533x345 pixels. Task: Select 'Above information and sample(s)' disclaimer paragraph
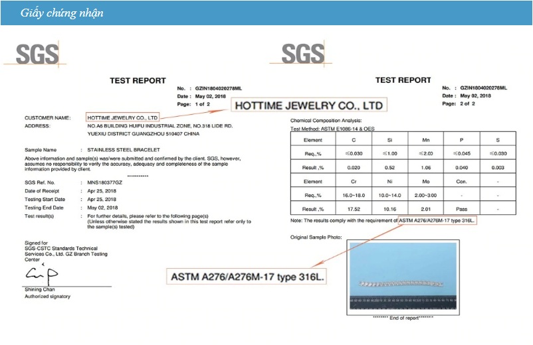132,164
